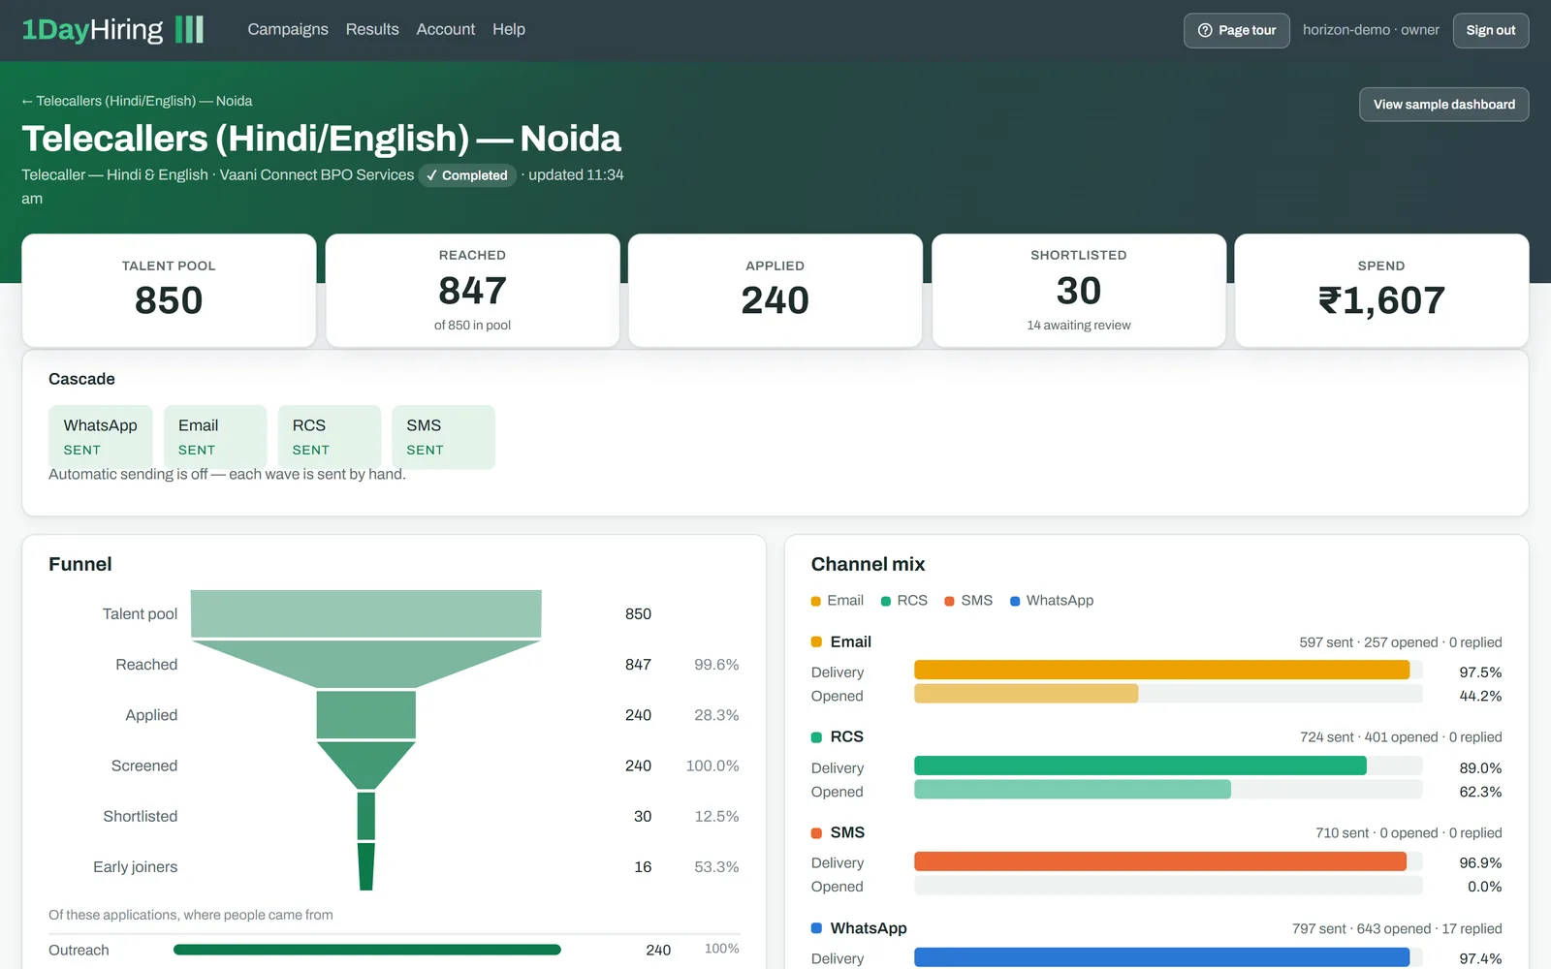Viewport: 1551px width, 969px height.
Task: Open the Help menu item
Action: pyautogui.click(x=509, y=29)
